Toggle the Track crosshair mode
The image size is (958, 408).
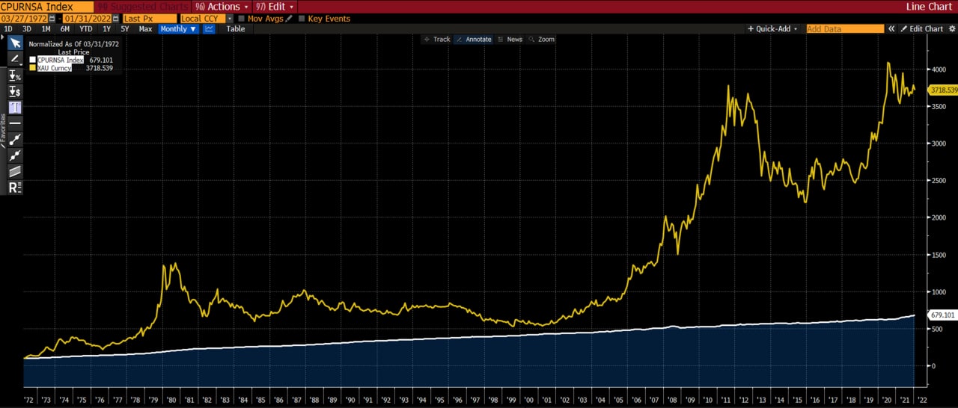437,39
